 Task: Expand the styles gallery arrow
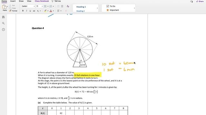click(x=97, y=8)
